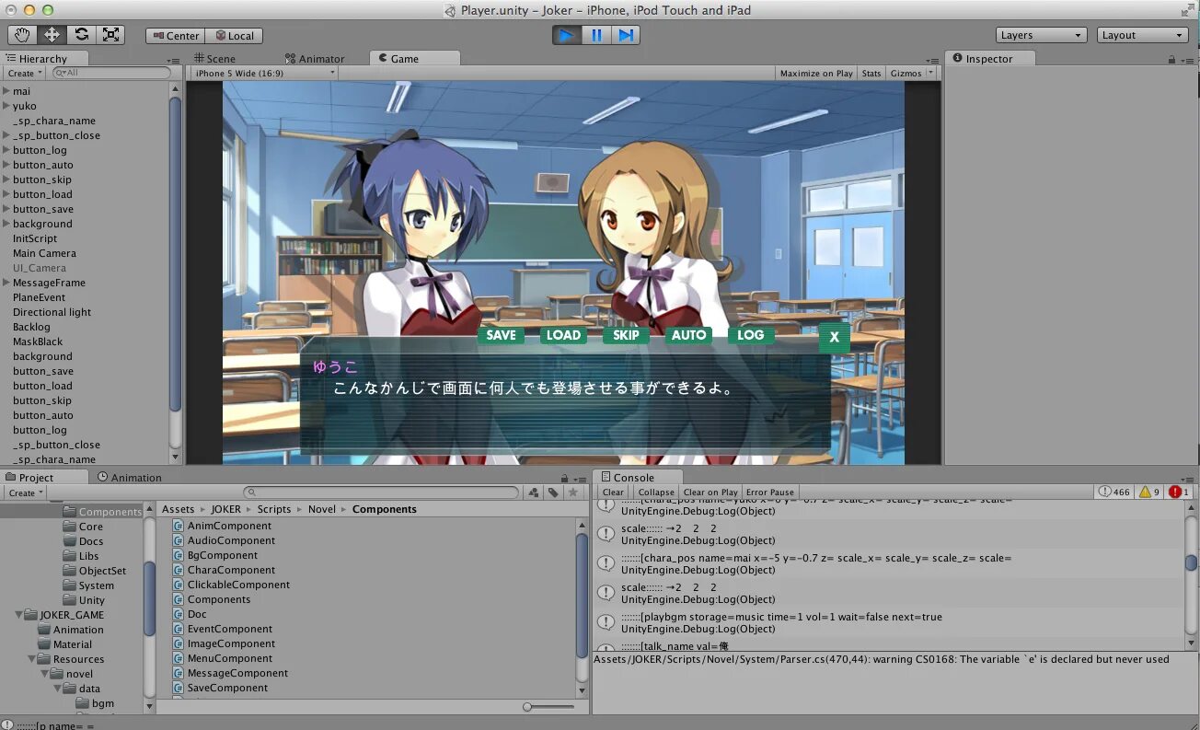1200x730 pixels.
Task: Clear the Console log
Action: [613, 492]
